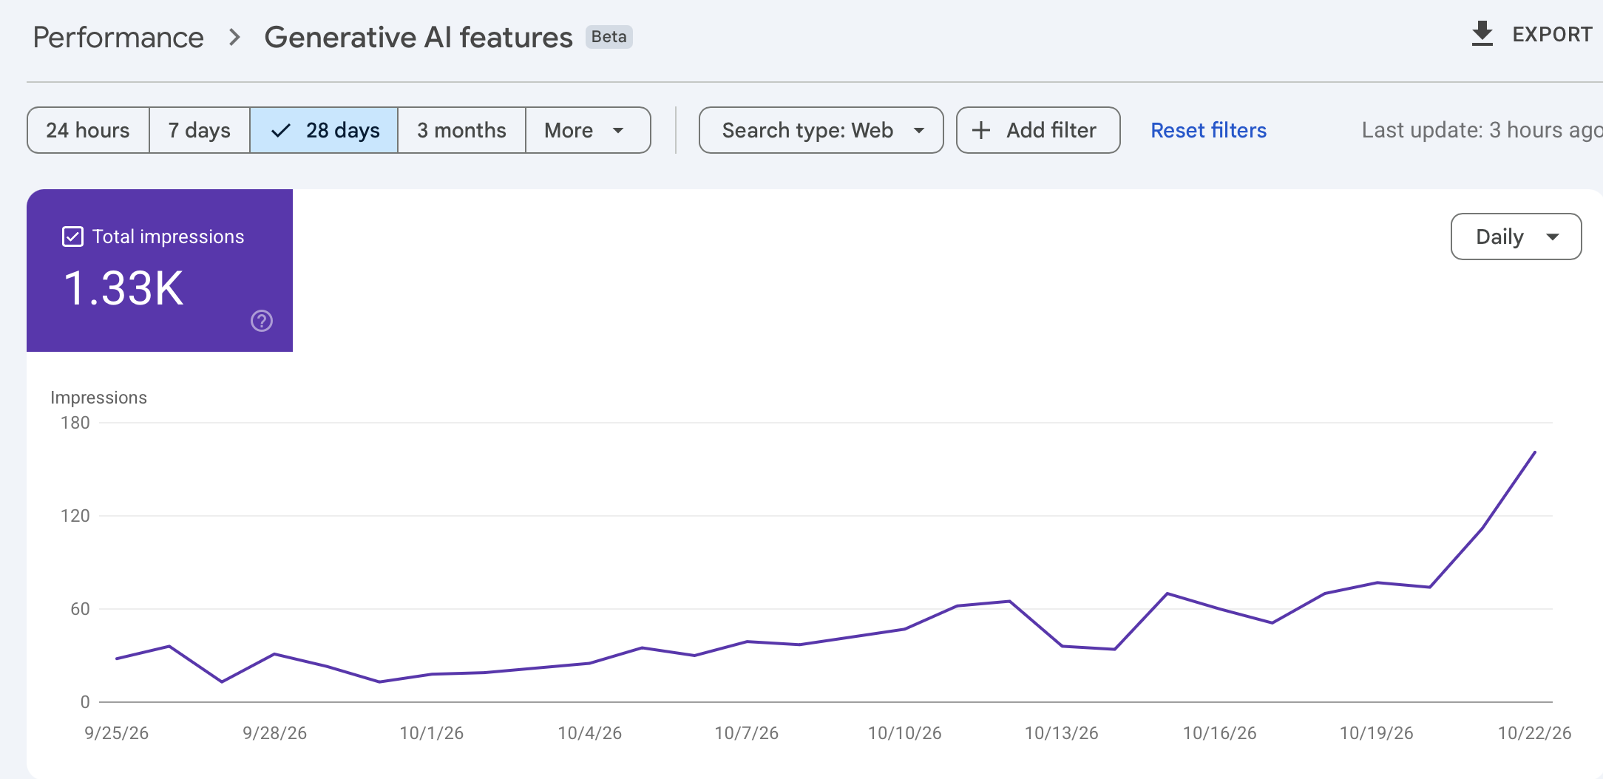This screenshot has height=779, width=1603.
Task: Click the 9/25/26 date label
Action: (x=117, y=733)
